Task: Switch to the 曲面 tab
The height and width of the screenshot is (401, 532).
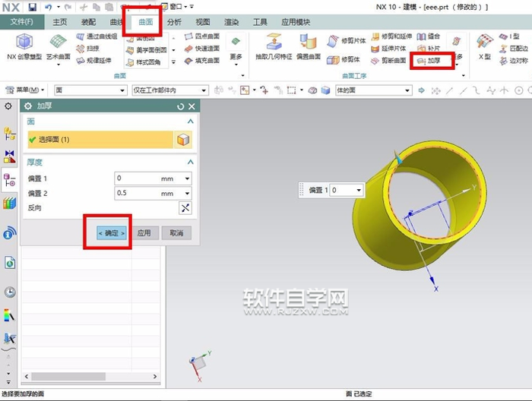Action: click(146, 22)
